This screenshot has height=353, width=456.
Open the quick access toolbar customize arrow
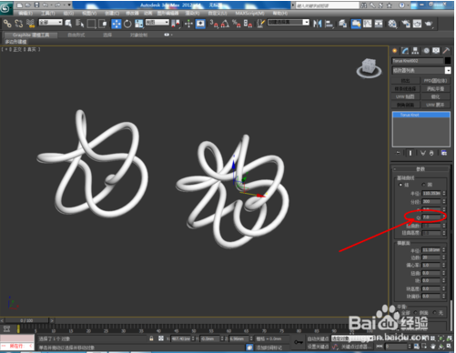[x=69, y=5]
